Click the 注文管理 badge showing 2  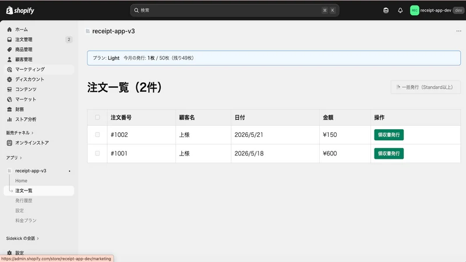[x=69, y=40]
